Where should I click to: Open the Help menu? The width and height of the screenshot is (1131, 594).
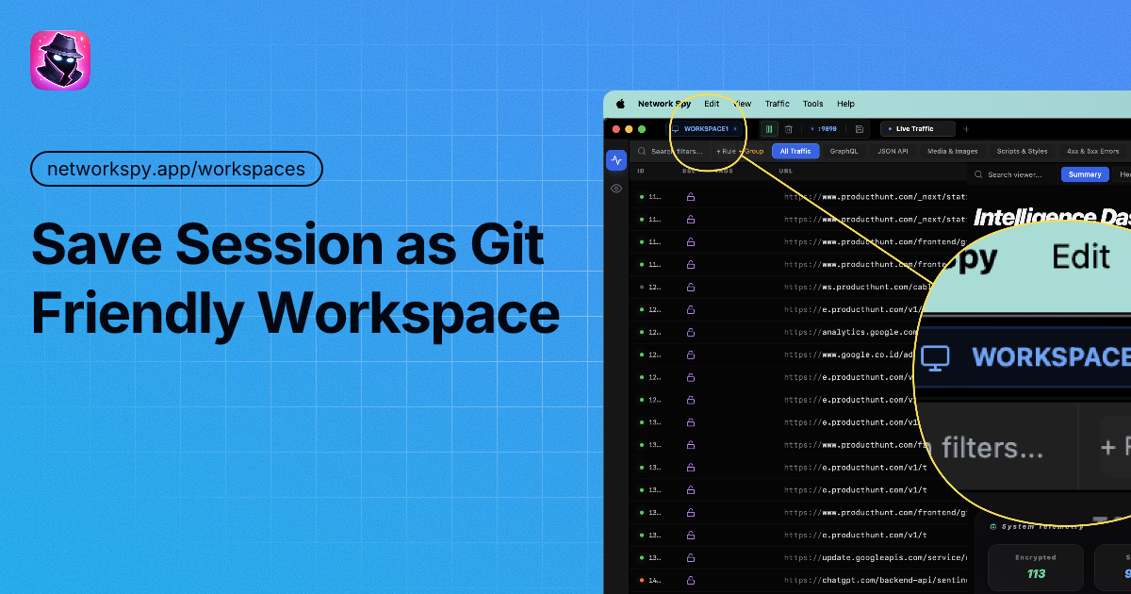tap(845, 104)
